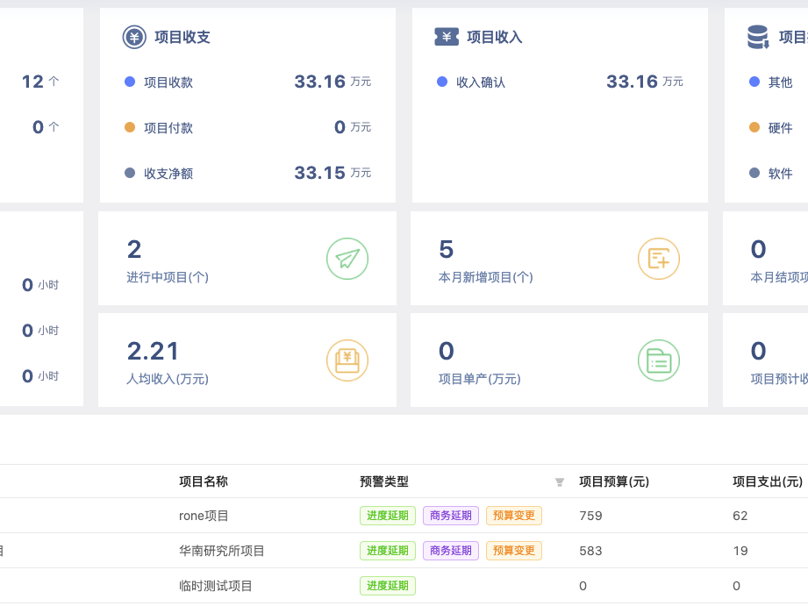Click the add-document icon for 本月新增项目

[x=658, y=259]
